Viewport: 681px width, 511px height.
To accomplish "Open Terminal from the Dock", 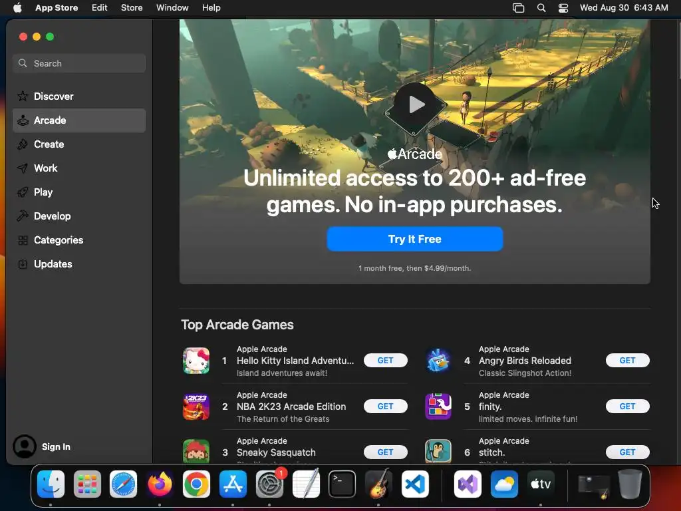I will point(342,484).
